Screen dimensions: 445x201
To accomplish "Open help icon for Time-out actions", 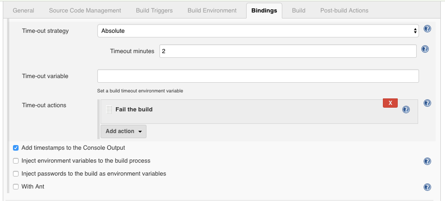I will tap(427, 103).
